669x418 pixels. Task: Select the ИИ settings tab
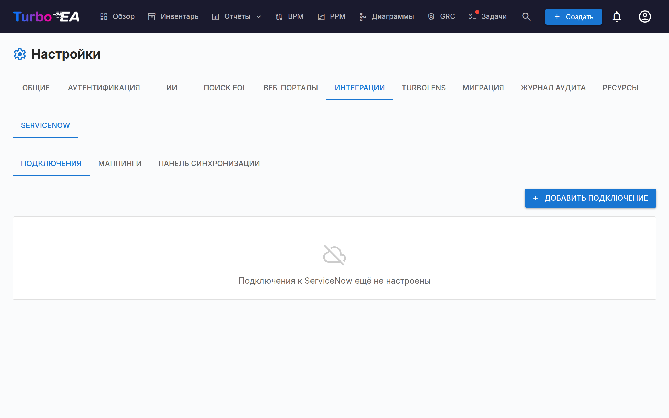[172, 88]
